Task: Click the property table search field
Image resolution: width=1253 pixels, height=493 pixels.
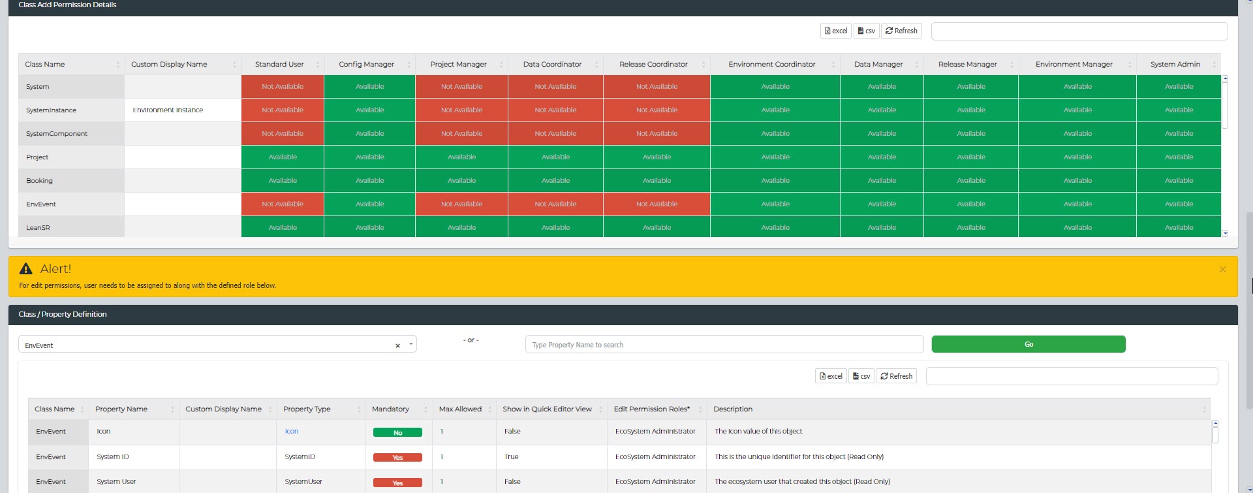Action: pos(1072,376)
